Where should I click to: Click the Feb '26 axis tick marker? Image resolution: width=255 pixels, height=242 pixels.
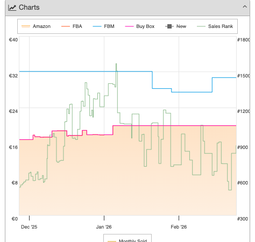pyautogui.click(x=179, y=218)
